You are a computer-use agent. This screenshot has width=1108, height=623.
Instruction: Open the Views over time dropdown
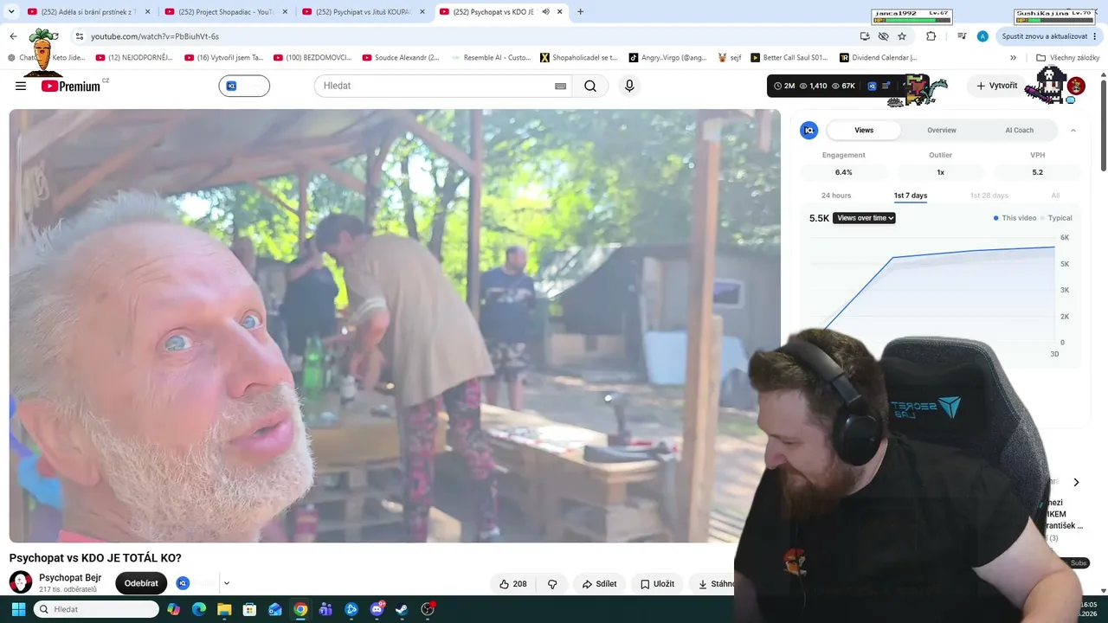pos(864,218)
